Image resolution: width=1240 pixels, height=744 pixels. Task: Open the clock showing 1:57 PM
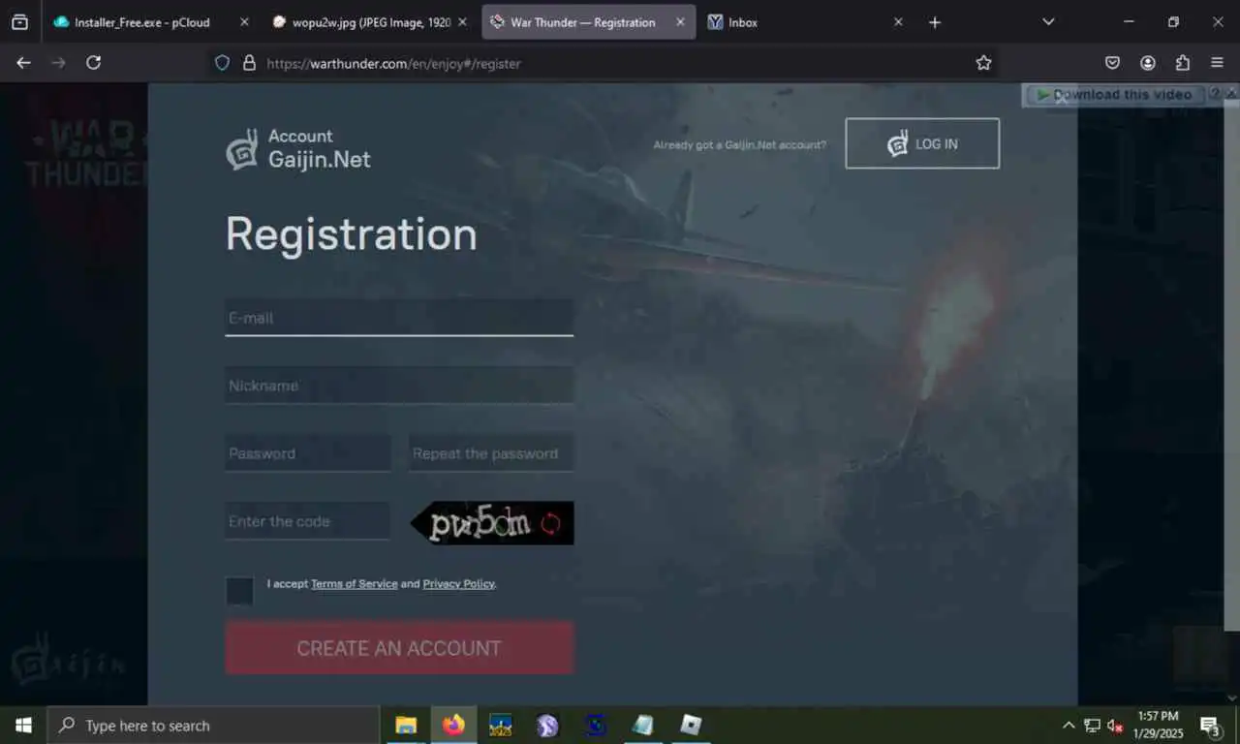point(1160,725)
